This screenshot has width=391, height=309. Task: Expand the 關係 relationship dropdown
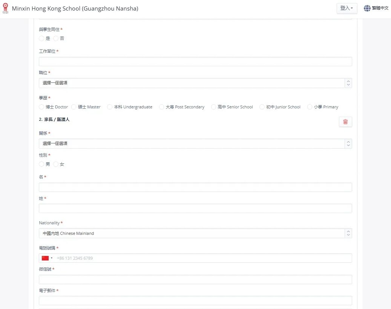tap(195, 144)
